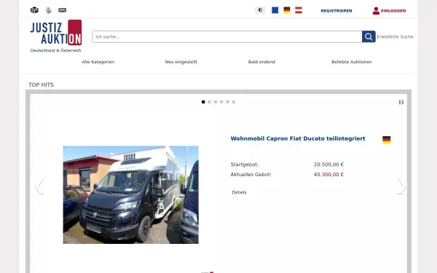
Task: Switch language via the EU flag
Action: click(275, 10)
